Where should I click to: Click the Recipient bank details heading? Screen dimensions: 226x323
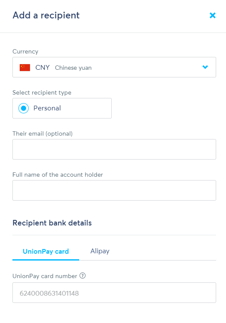click(52, 223)
